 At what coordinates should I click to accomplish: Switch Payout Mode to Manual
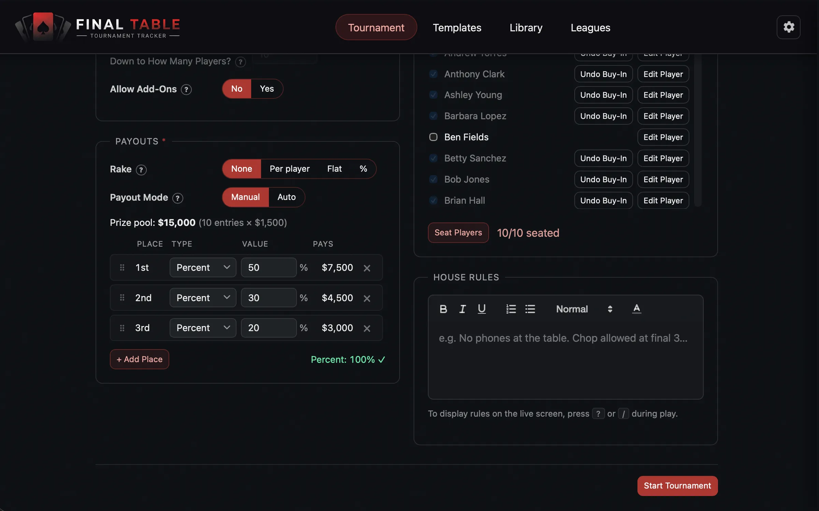pos(245,197)
